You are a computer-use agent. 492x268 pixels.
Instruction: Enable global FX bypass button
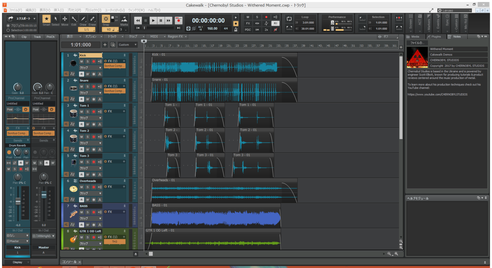[x=248, y=24]
